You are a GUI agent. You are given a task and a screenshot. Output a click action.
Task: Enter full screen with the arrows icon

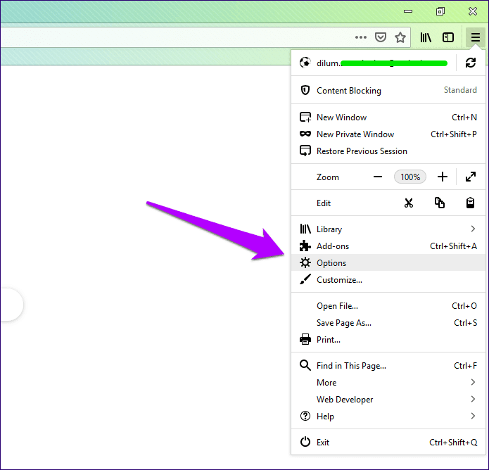tap(471, 177)
